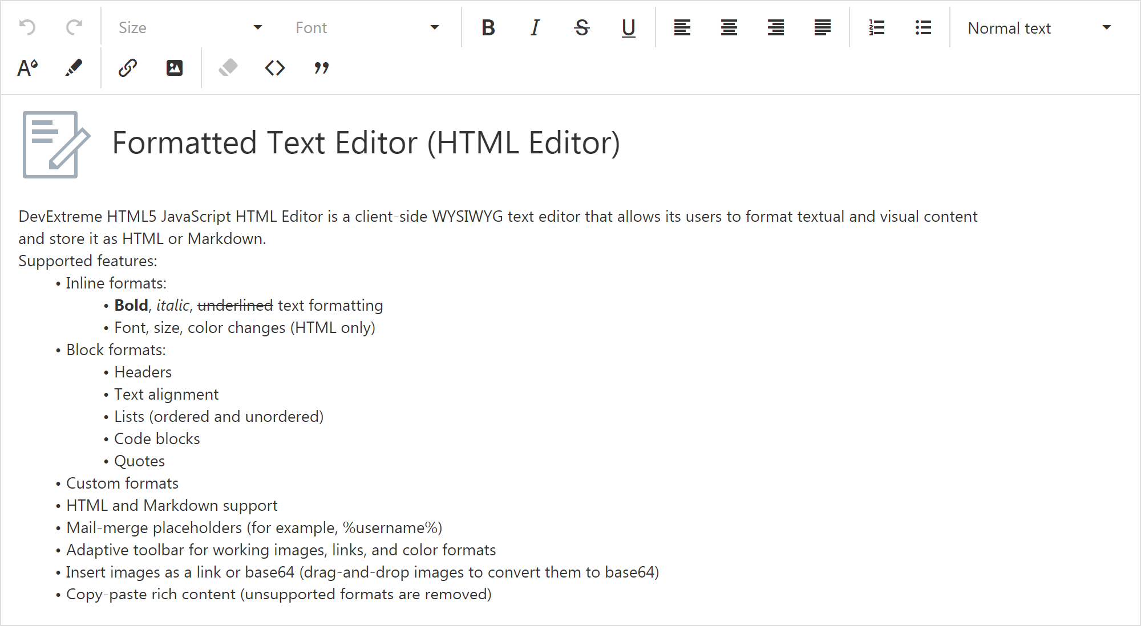Click 'Lists (ordered and unordered)' item
This screenshot has width=1141, height=626.
[x=219, y=417]
